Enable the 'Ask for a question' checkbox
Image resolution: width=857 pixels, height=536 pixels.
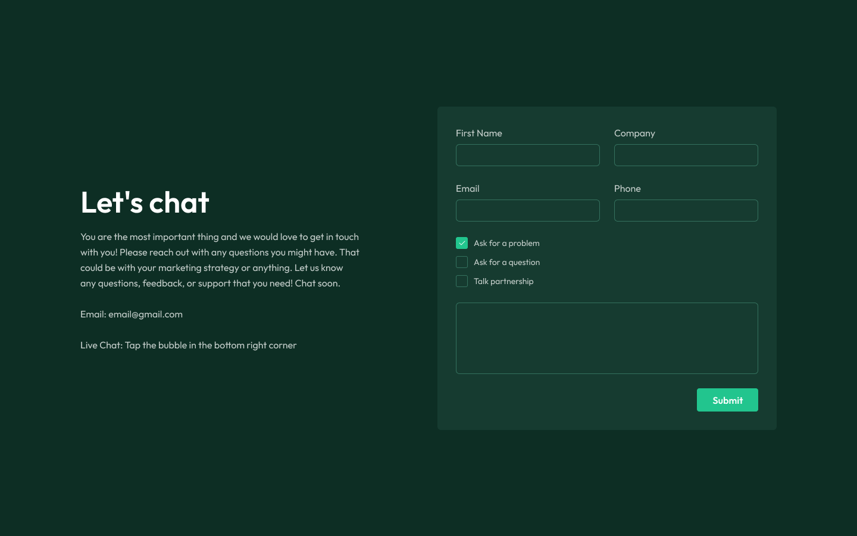[462, 262]
